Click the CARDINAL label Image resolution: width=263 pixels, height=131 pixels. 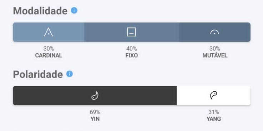click(49, 56)
